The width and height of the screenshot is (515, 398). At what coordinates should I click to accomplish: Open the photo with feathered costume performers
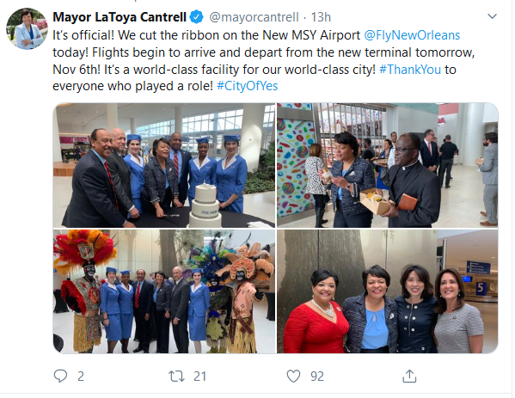coord(164,291)
